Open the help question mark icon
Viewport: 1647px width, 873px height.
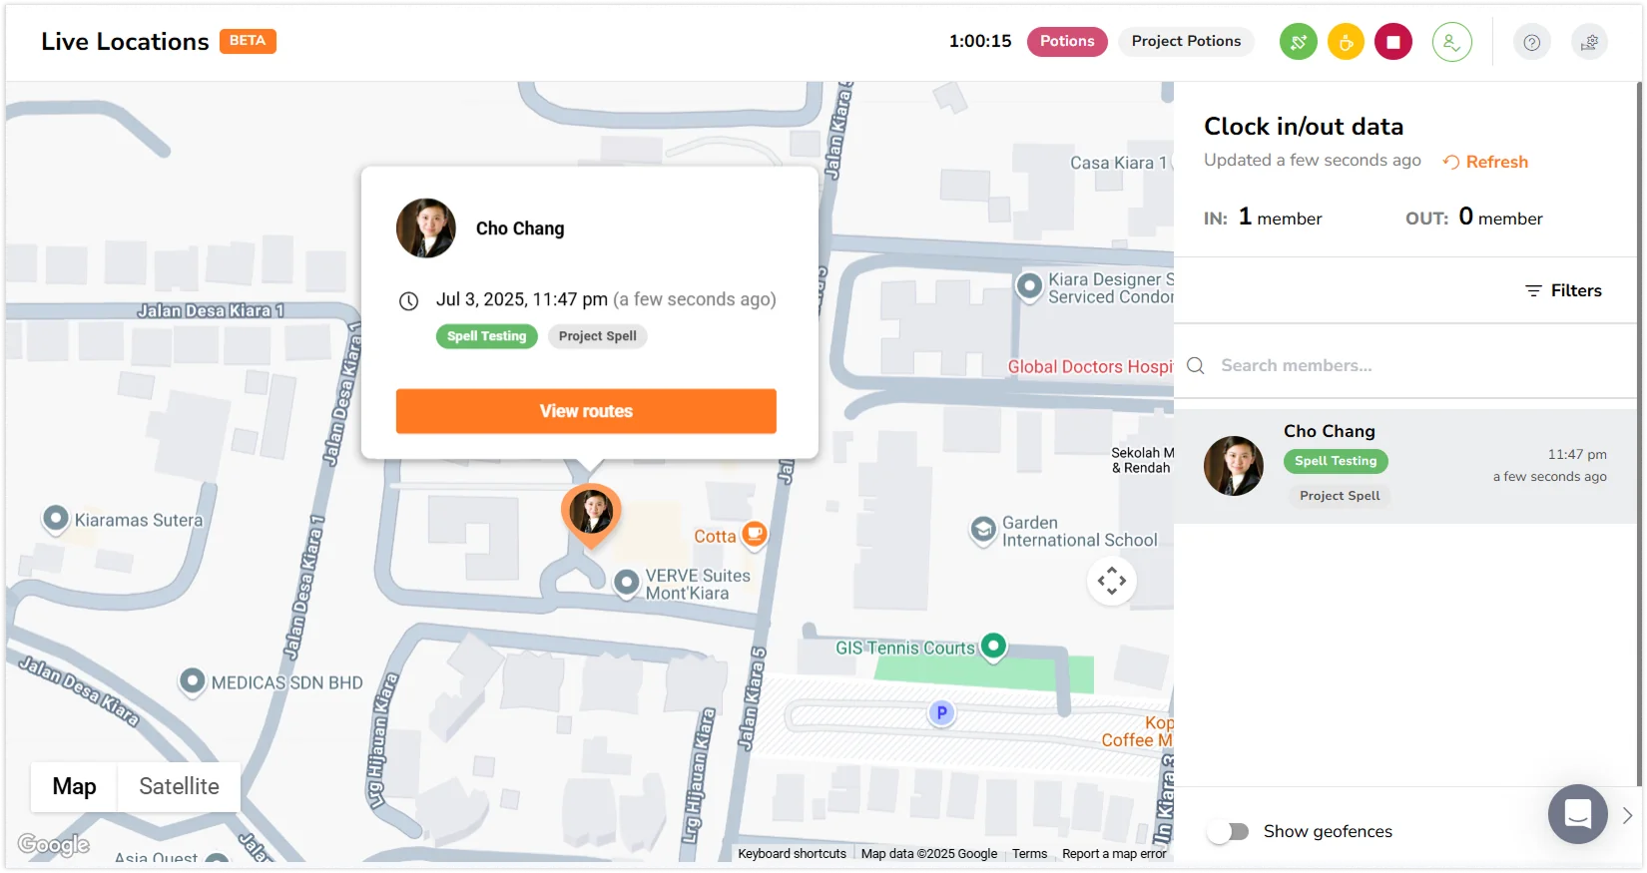[1531, 42]
